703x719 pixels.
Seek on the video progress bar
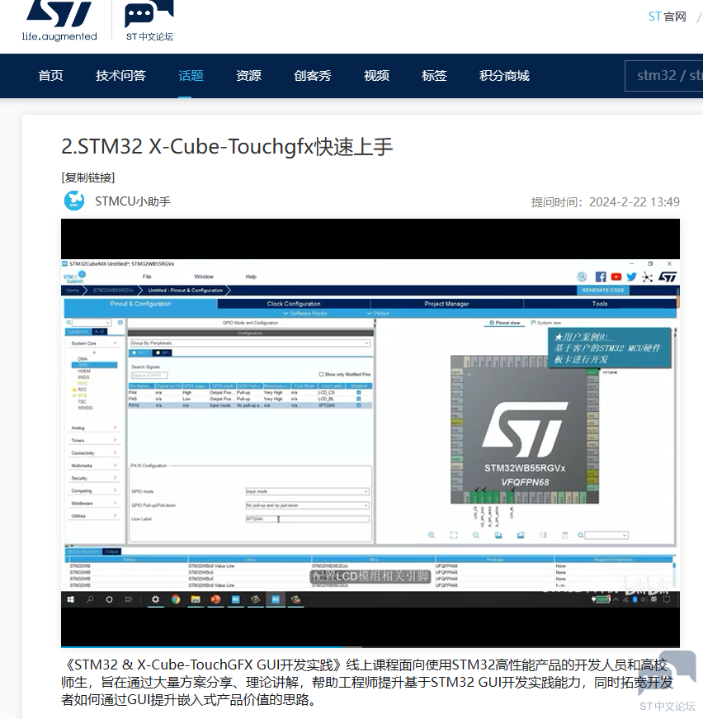tap(370, 647)
